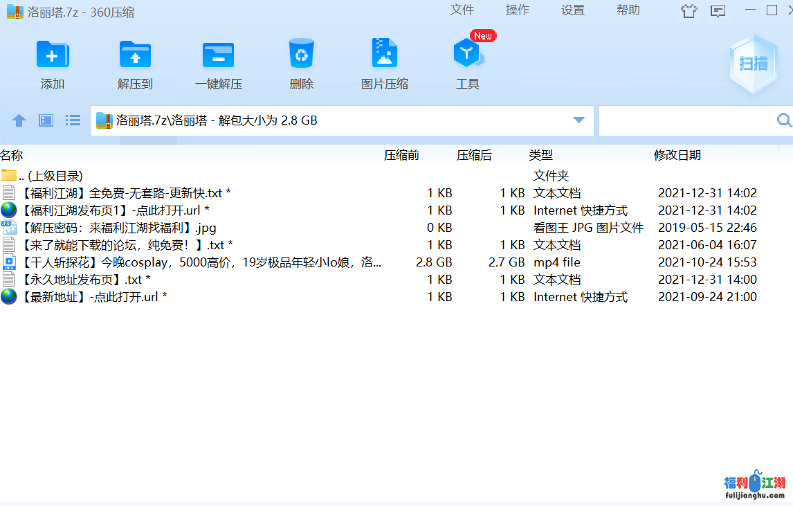
Task: Sort files by the 修改日期 column header
Action: 677,155
